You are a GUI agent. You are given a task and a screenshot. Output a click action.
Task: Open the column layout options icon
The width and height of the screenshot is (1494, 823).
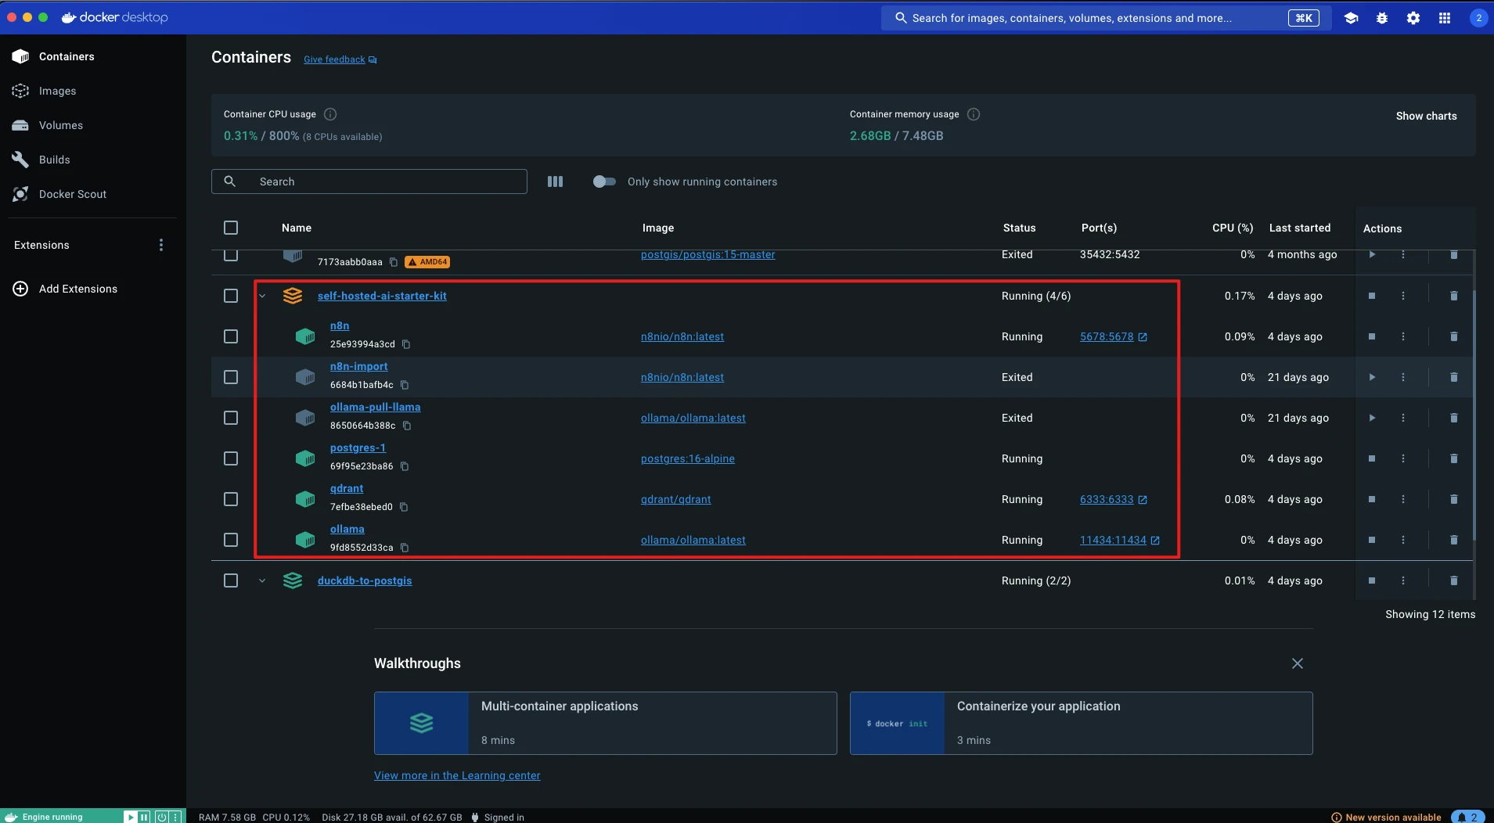click(555, 181)
